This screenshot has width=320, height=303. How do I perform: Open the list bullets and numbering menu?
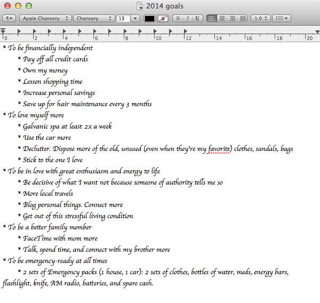(281, 18)
